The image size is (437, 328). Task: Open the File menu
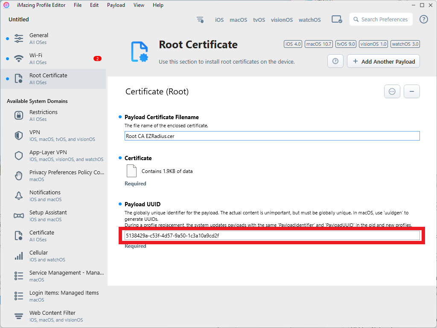(78, 5)
